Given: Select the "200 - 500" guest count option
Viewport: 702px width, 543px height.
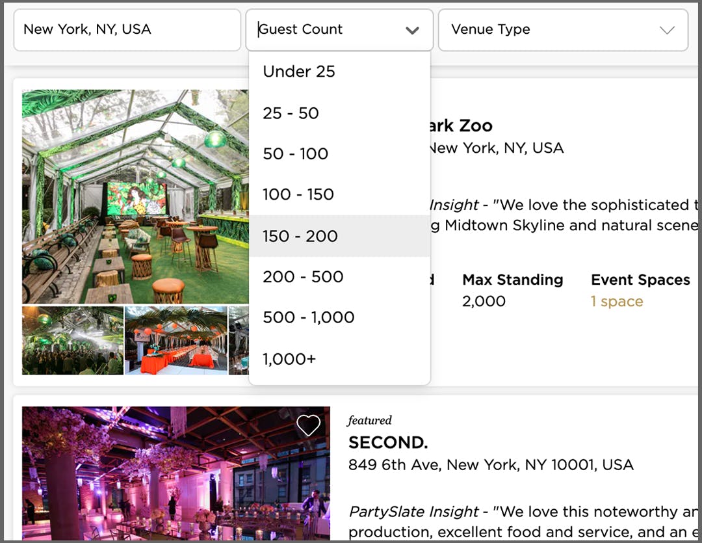Looking at the screenshot, I should [303, 276].
